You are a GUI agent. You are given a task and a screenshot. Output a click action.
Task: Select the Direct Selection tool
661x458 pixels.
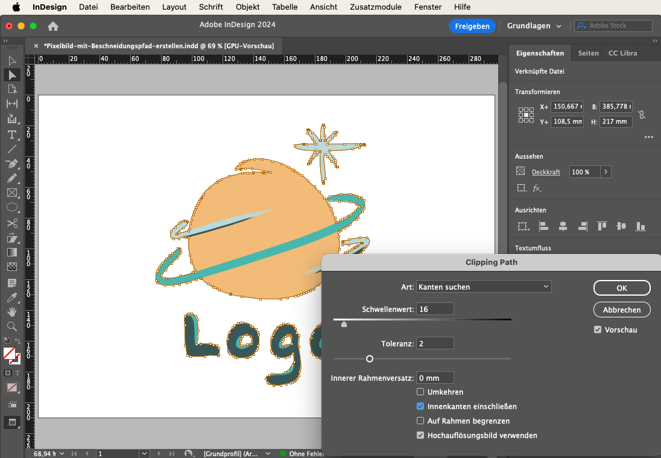click(x=12, y=75)
